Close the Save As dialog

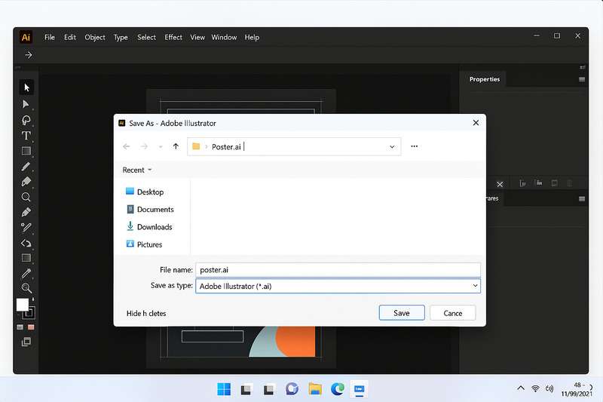tap(476, 123)
